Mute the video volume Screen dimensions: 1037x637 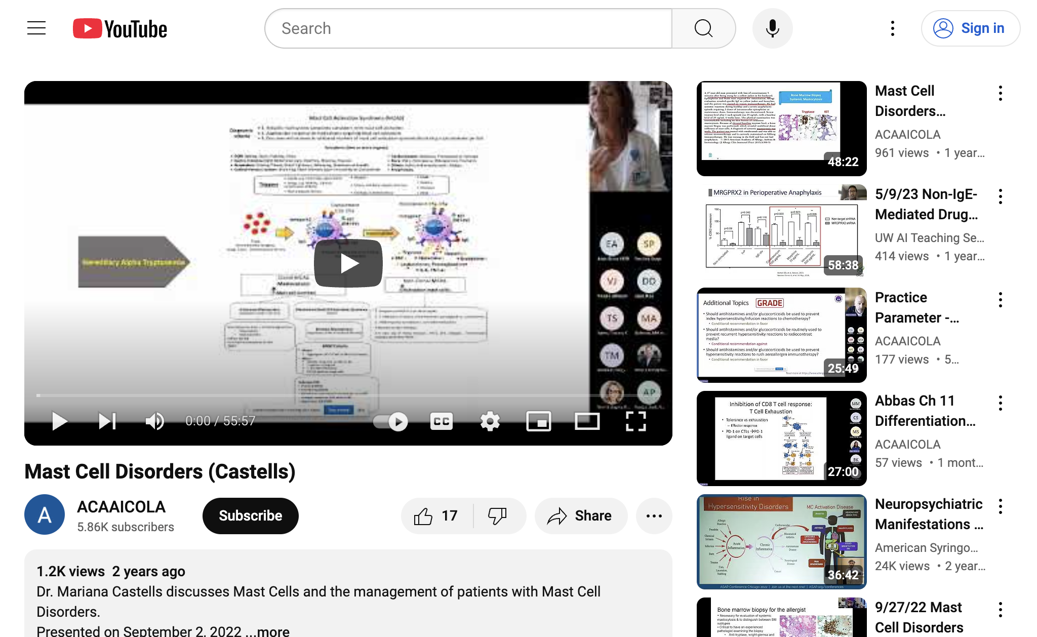[x=154, y=421]
